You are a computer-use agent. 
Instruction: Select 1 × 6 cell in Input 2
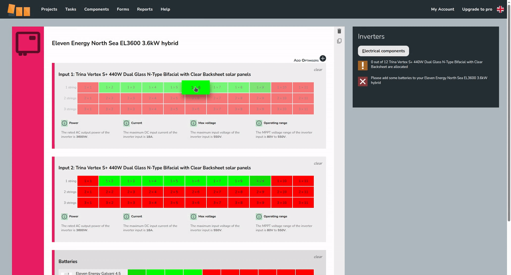(x=196, y=181)
